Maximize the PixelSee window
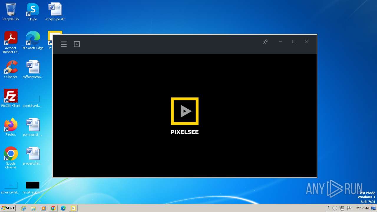 (x=294, y=42)
